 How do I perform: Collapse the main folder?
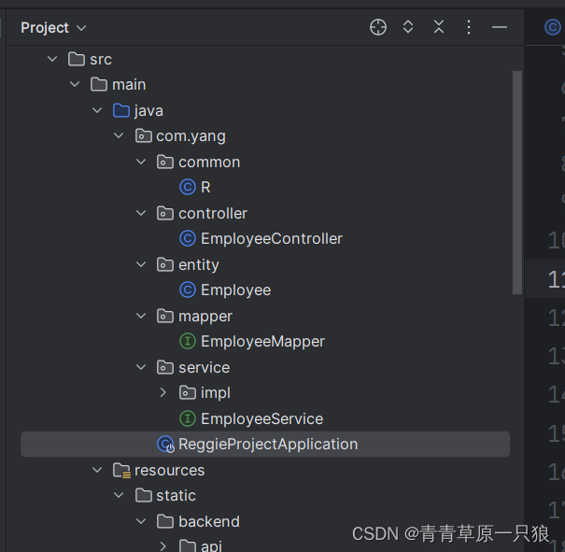[75, 84]
